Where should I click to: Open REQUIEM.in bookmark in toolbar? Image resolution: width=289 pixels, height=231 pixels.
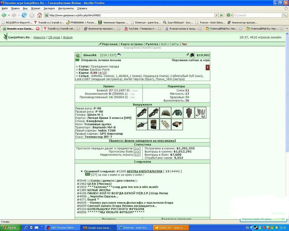coord(17,22)
